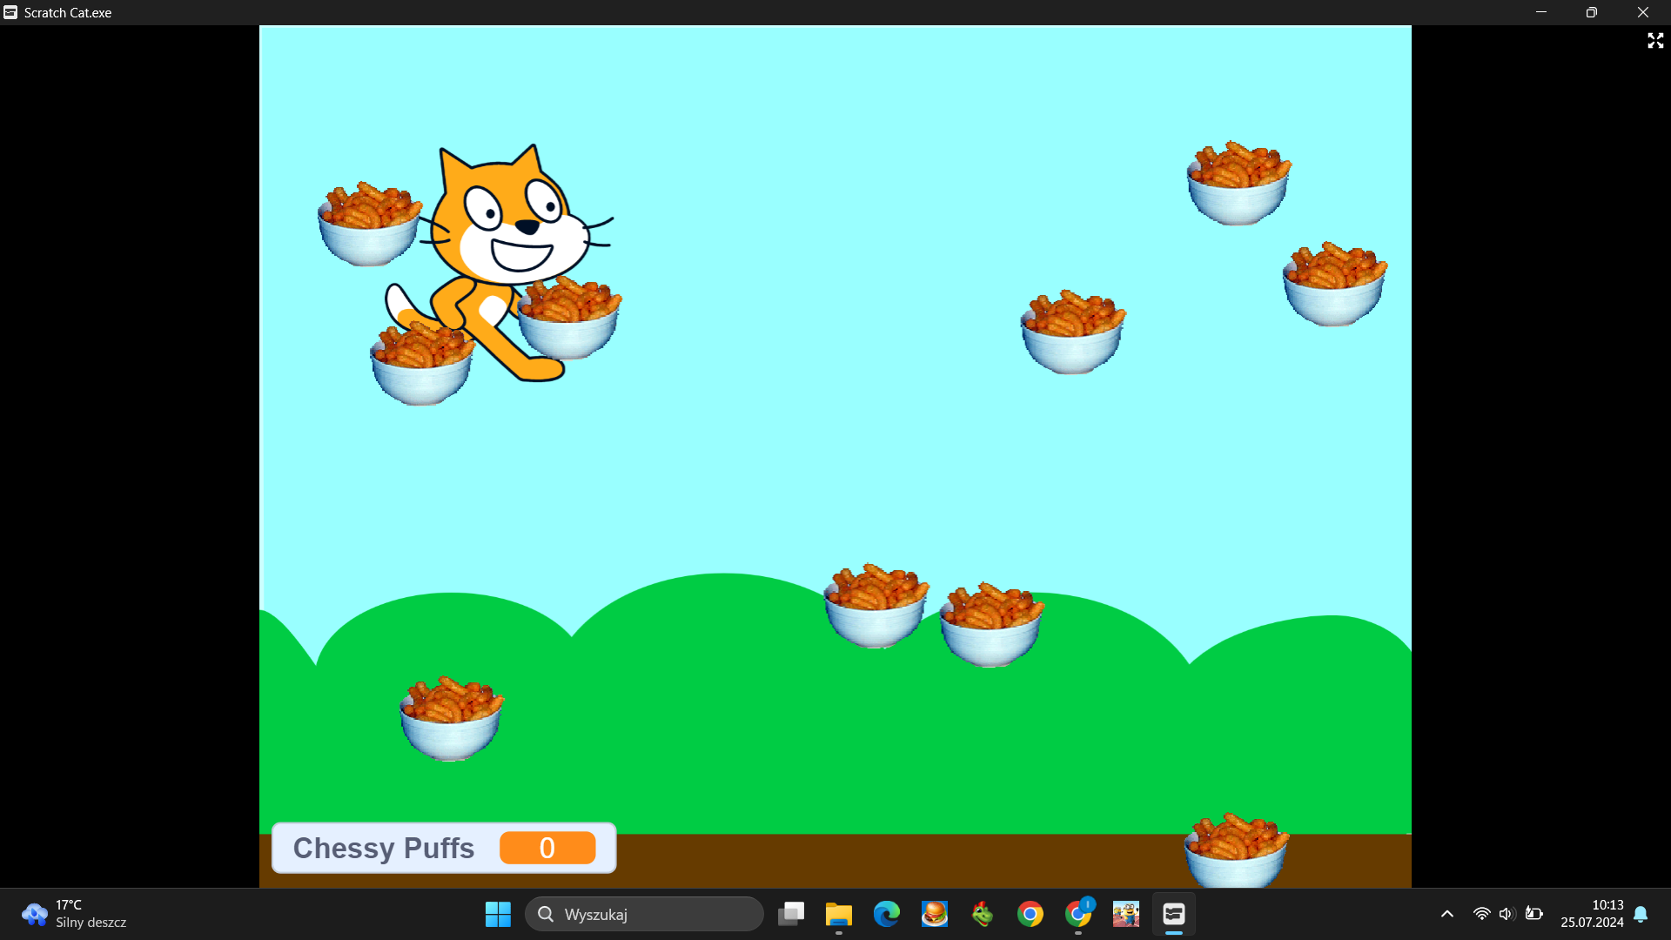Open the weather widget showing 17°C

(75, 914)
